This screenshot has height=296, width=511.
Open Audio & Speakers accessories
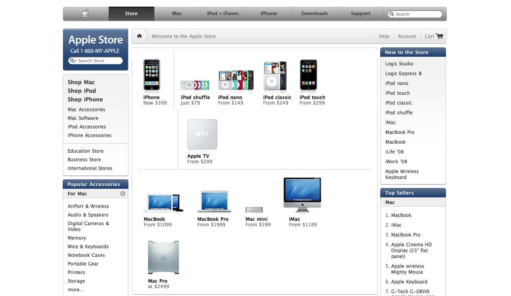pyautogui.click(x=88, y=215)
